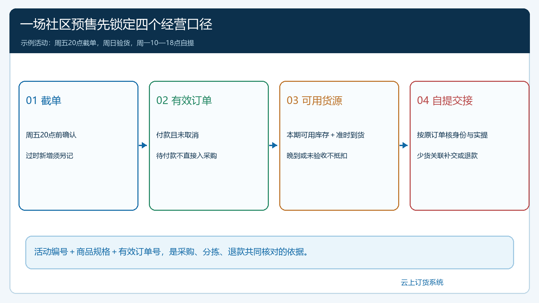Select the text 本期可用库存＋准时到货
The height and width of the screenshot is (303, 539).
(x=325, y=135)
